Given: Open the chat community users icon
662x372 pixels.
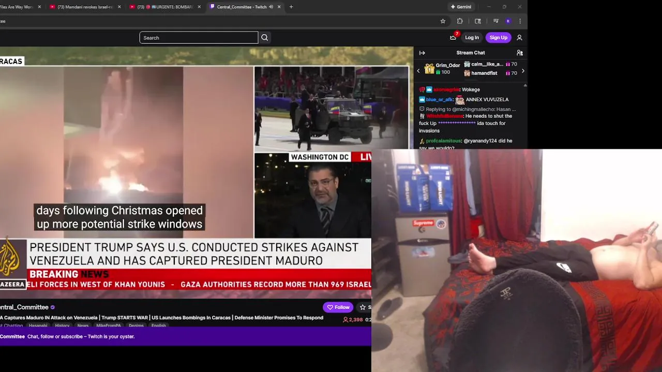Looking at the screenshot, I should (x=520, y=53).
